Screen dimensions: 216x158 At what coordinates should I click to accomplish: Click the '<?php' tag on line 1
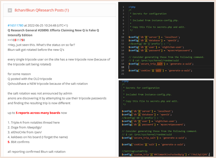(x=132, y=7)
